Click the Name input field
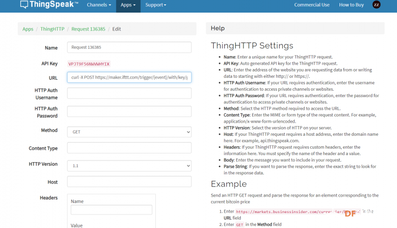This screenshot has width=397, height=228. [x=129, y=47]
